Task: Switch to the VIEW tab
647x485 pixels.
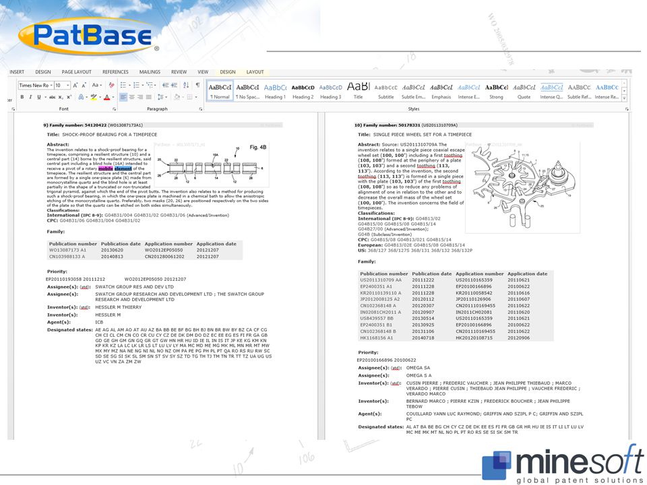Action: pos(203,72)
